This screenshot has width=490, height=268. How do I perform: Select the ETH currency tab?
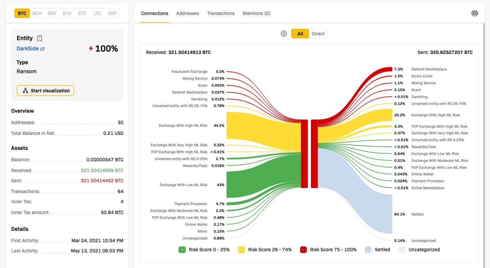click(67, 13)
